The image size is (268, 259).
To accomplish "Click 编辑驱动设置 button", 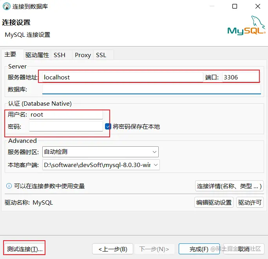I will pos(214,203).
